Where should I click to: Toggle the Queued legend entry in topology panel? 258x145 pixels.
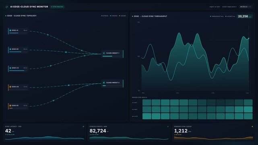[123, 16]
